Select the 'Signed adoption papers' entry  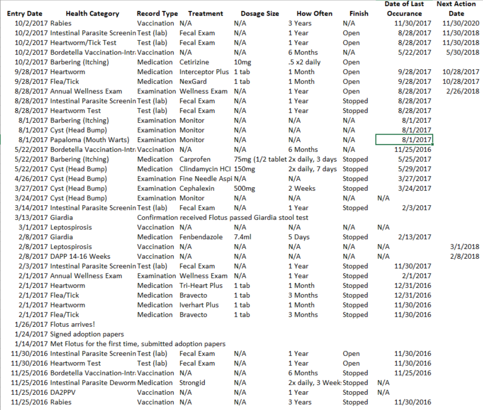87,334
